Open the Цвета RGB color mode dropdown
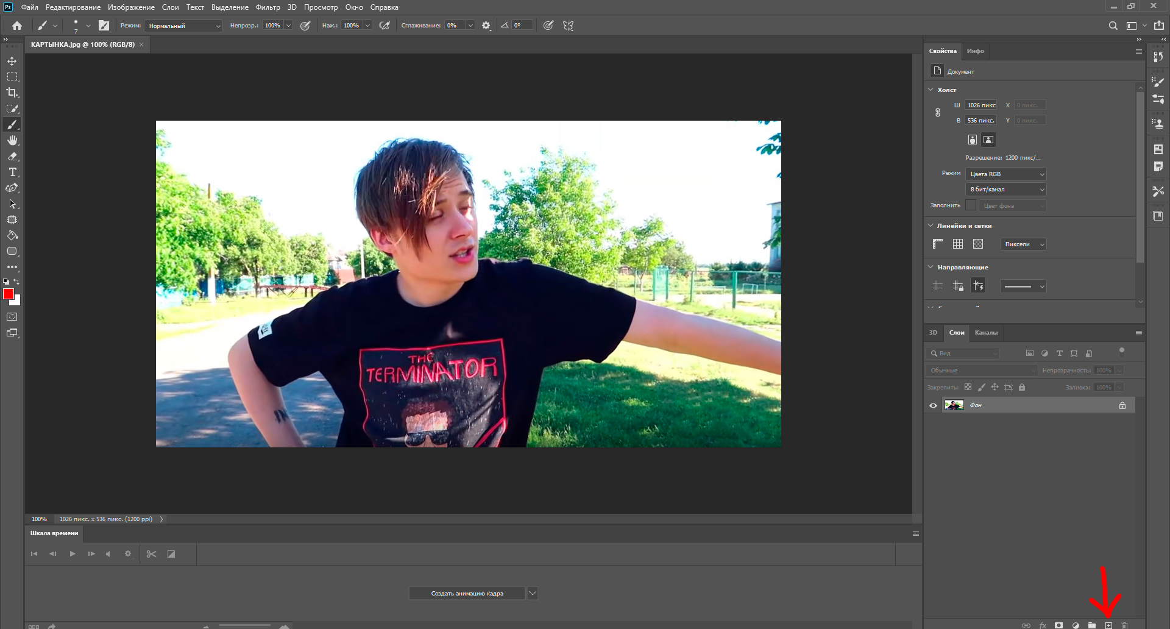Screen dimensions: 1170x629 pyautogui.click(x=1006, y=174)
